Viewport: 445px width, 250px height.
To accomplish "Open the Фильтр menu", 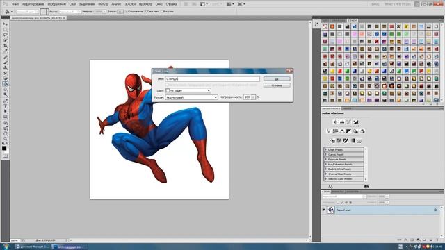I will coord(103,4).
